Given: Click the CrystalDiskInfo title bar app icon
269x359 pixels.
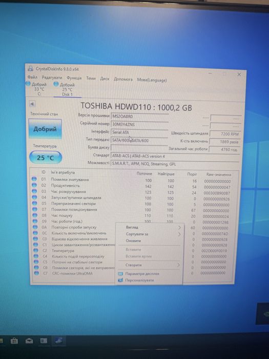Looking at the screenshot, I should pos(30,68).
